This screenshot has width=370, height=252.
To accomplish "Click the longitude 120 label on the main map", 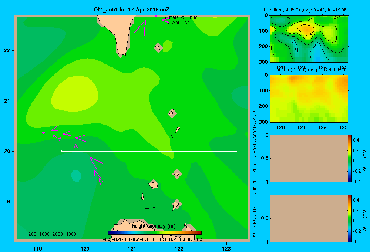I will [x=85, y=248].
